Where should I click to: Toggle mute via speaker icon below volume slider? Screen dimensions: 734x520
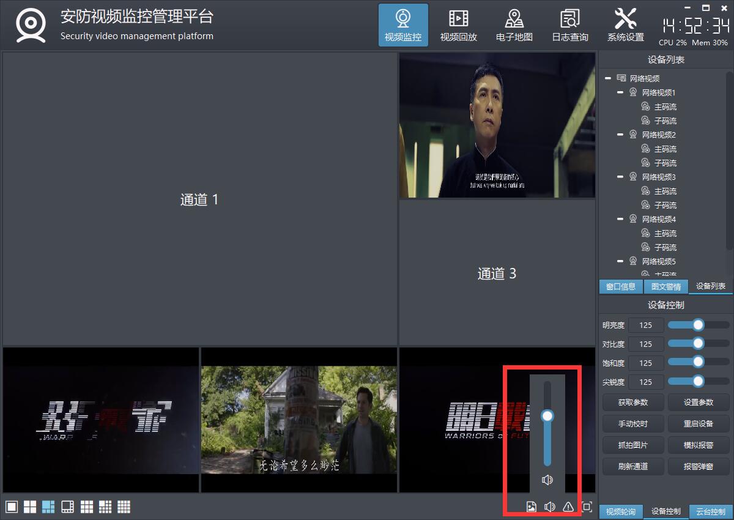547,480
